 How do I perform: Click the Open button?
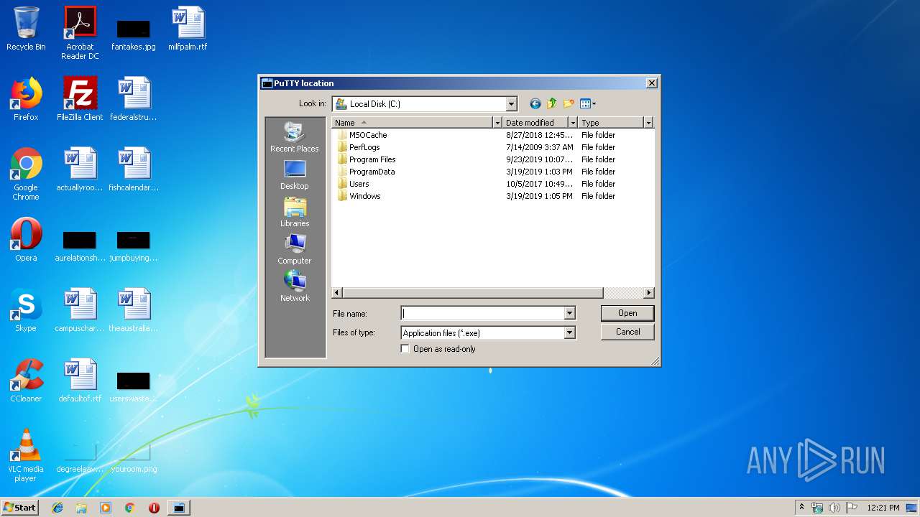pyautogui.click(x=627, y=313)
